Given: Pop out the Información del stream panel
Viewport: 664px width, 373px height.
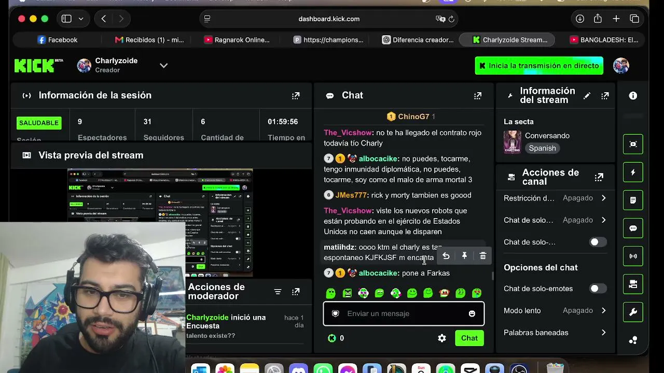Looking at the screenshot, I should (x=605, y=96).
